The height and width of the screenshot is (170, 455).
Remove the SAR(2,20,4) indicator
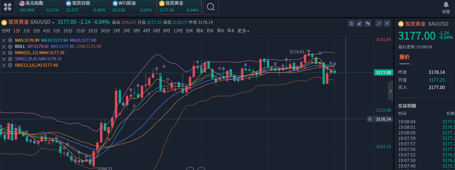click(4, 59)
